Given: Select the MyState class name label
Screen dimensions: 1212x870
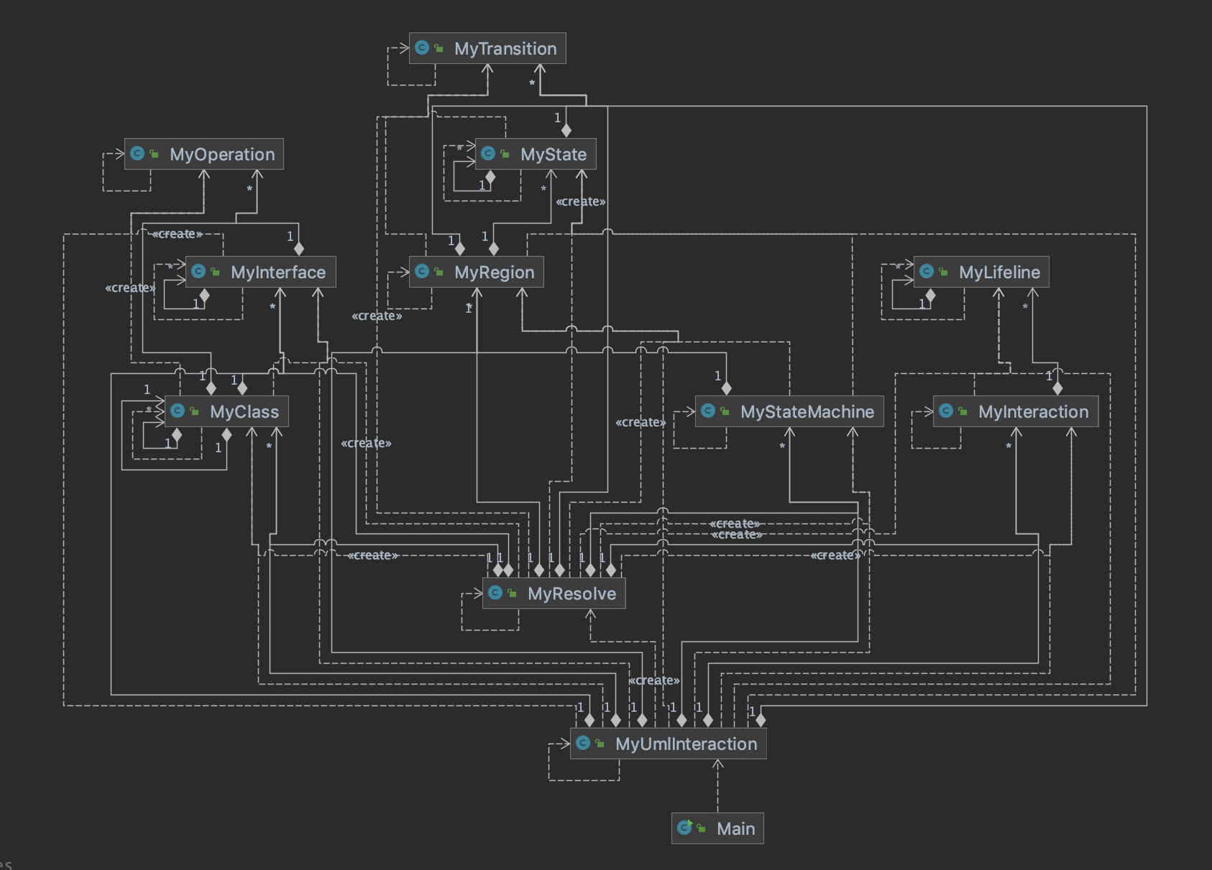Looking at the screenshot, I should [x=554, y=155].
